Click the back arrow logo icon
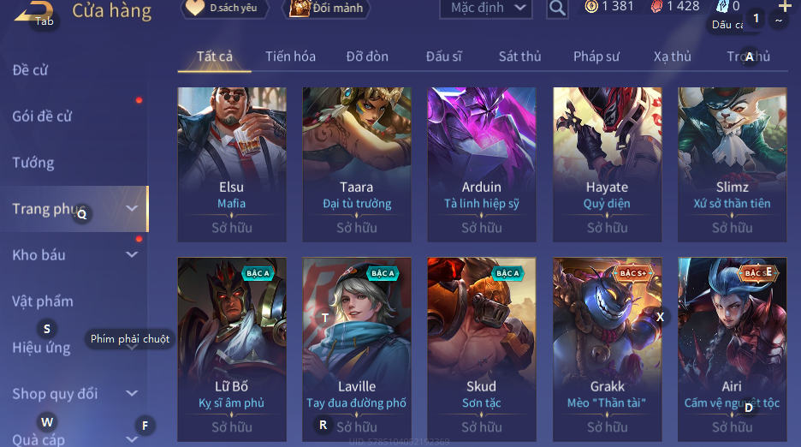The image size is (801, 447). [x=33, y=12]
